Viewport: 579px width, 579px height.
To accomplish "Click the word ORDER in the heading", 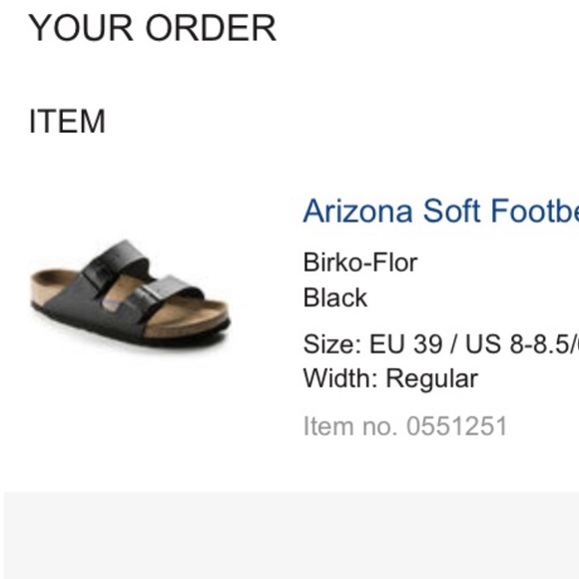I will [x=211, y=28].
